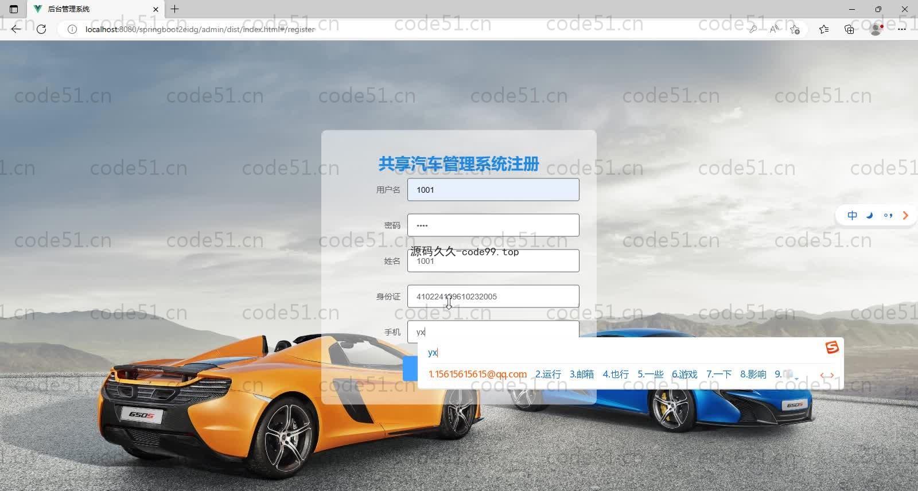Reload the page with the refresh icon
Viewport: 918px width, 491px height.
(41, 29)
